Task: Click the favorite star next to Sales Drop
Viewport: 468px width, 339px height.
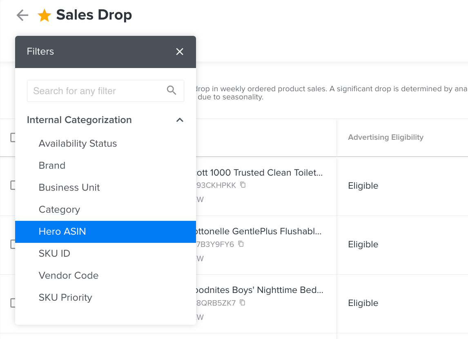Action: pos(44,15)
